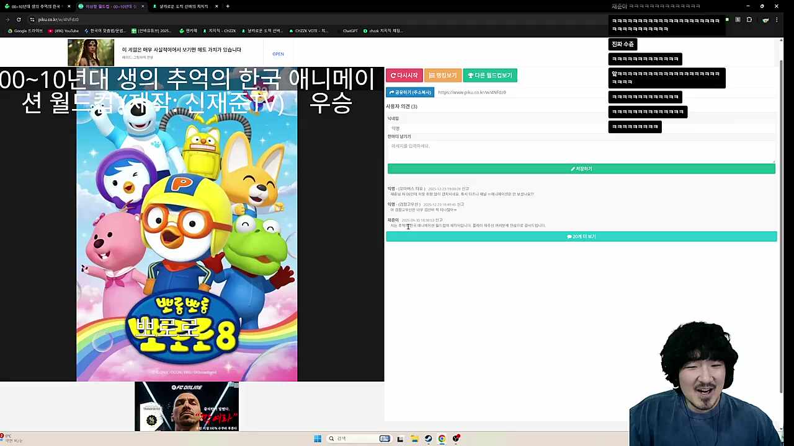Open the chzzk 치지직 채팅 bookmark
This screenshot has width=794, height=446.
pyautogui.click(x=383, y=31)
